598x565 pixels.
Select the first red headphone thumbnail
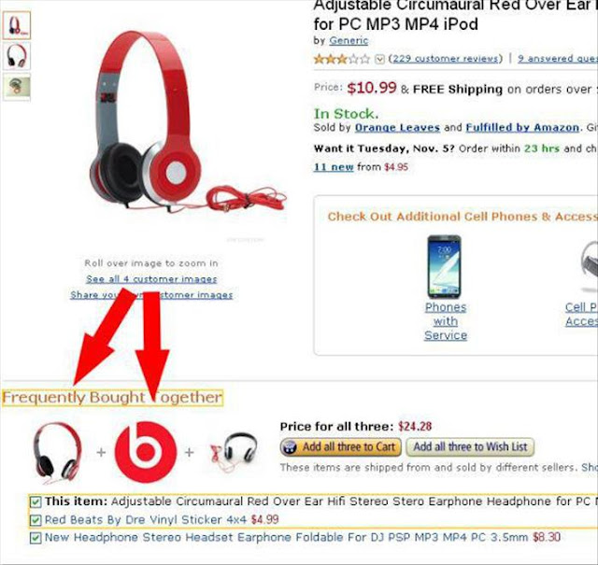pos(17,25)
